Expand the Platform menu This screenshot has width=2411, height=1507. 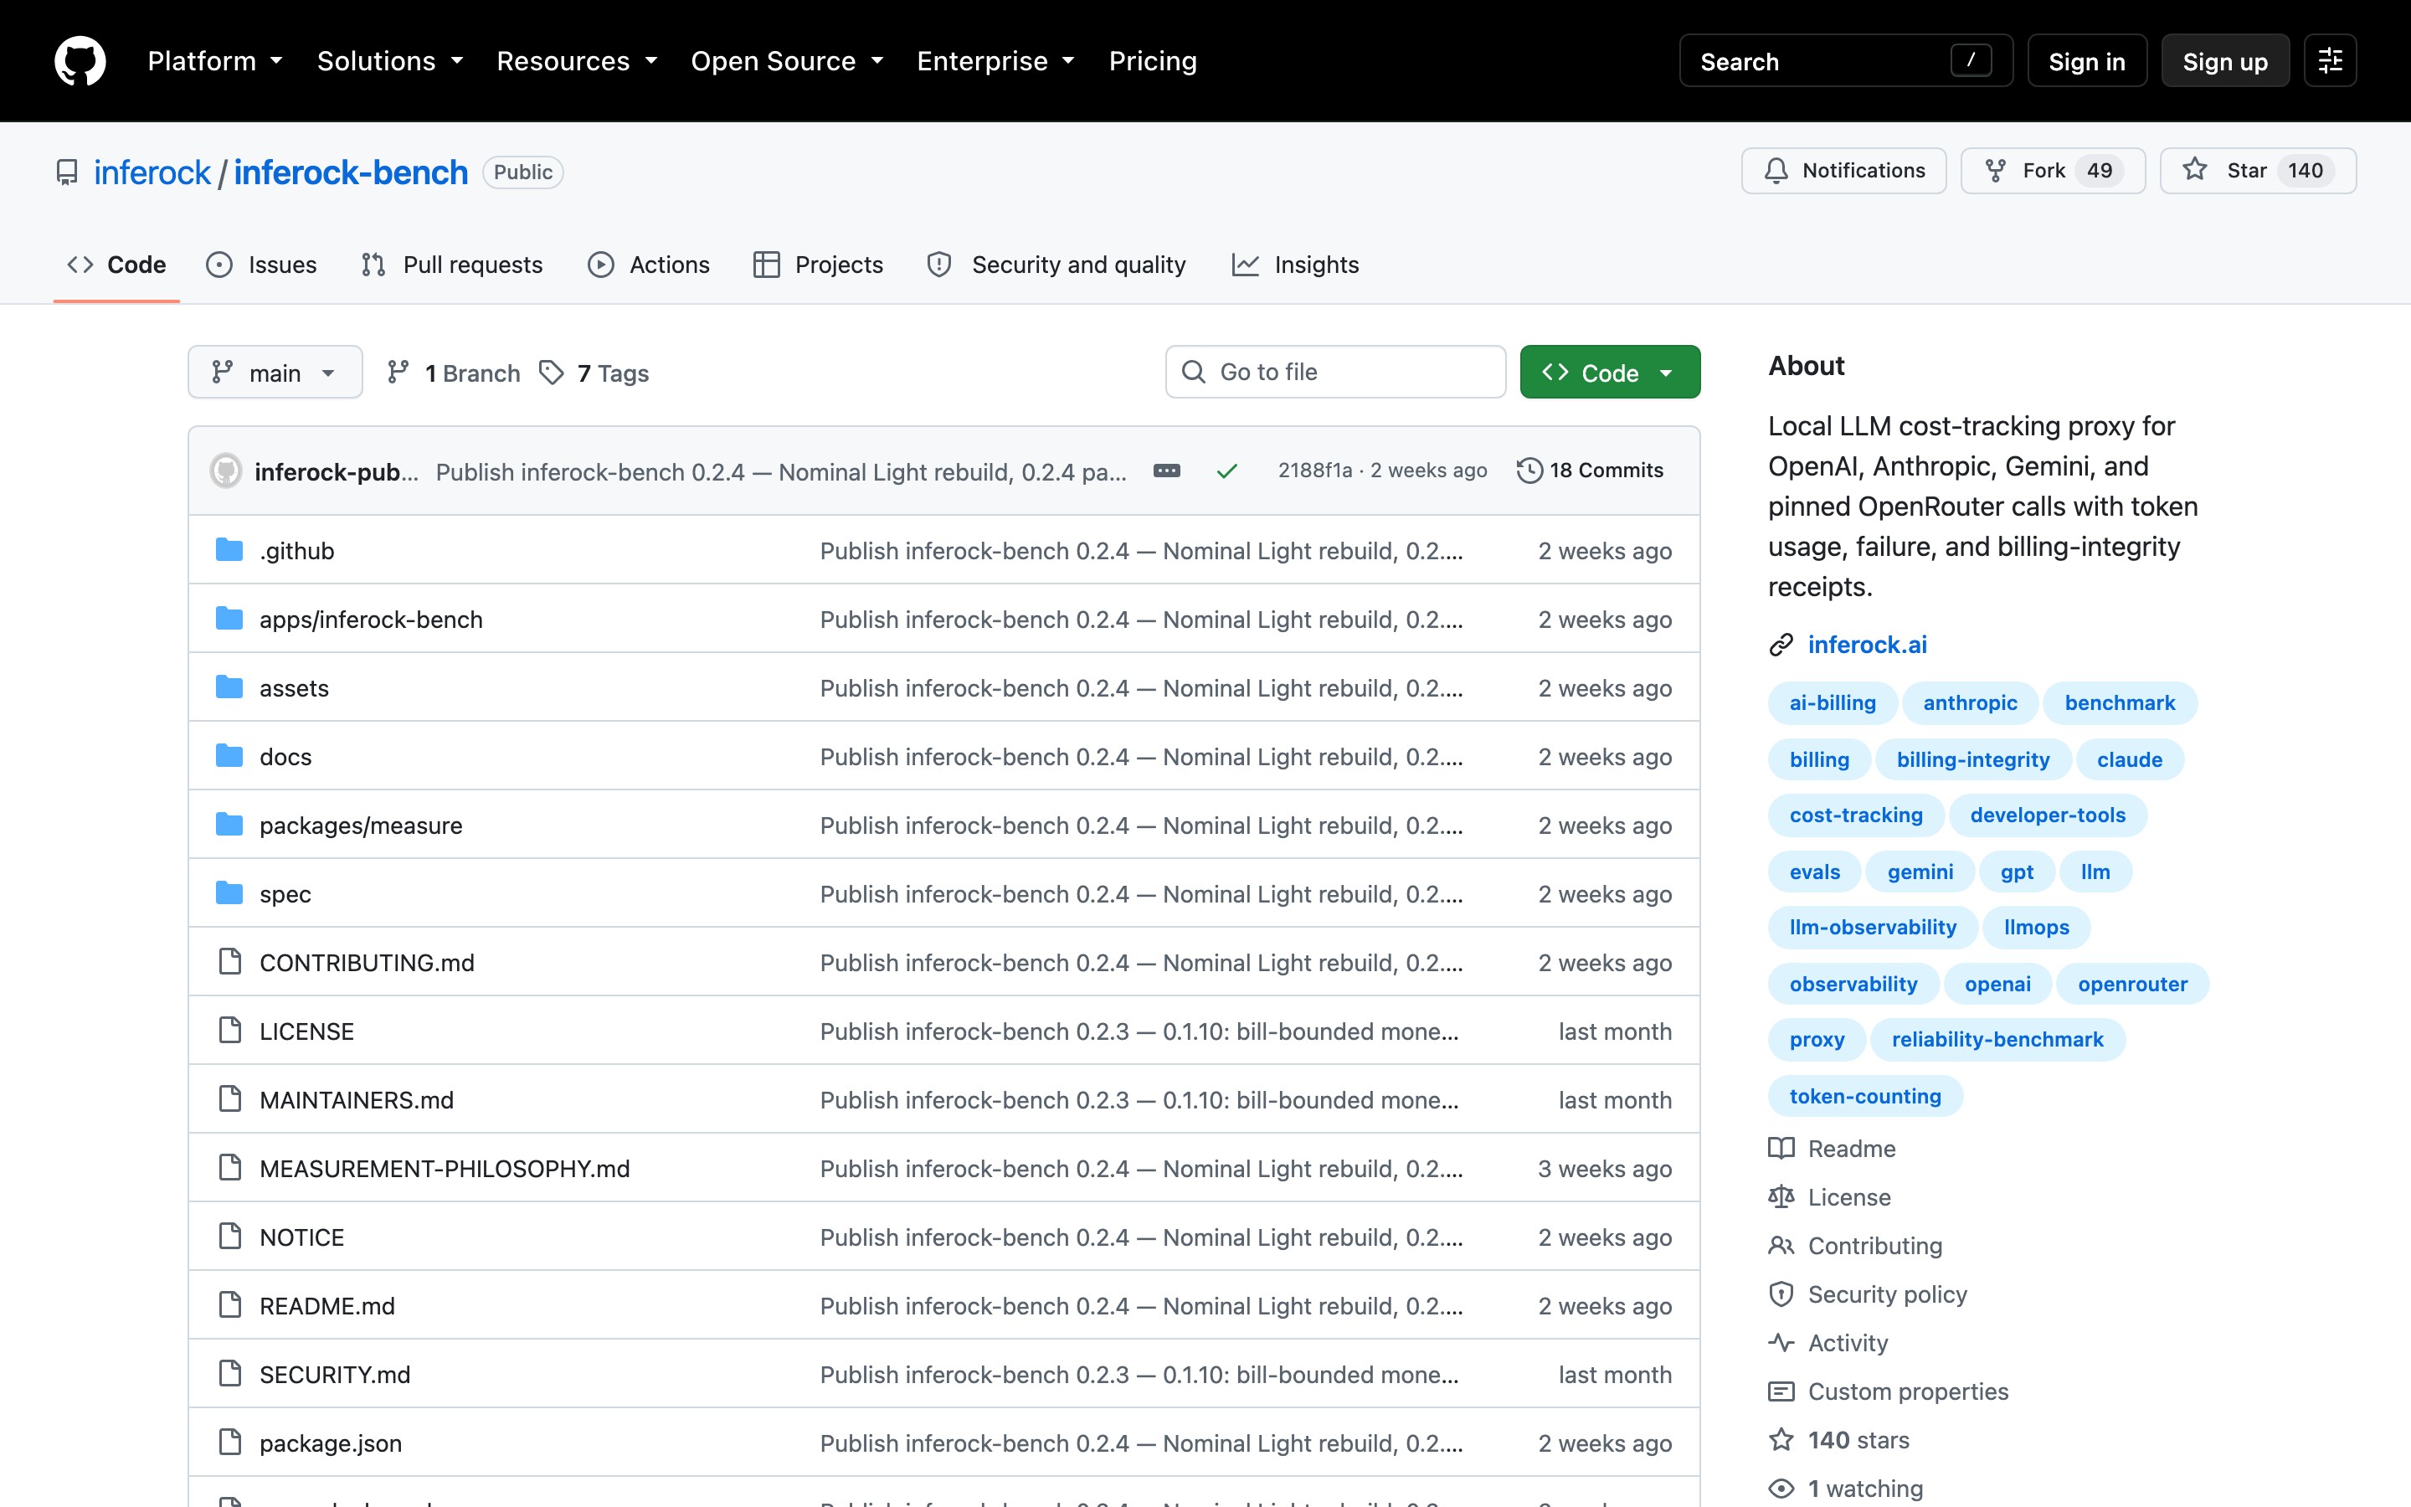pyautogui.click(x=215, y=61)
